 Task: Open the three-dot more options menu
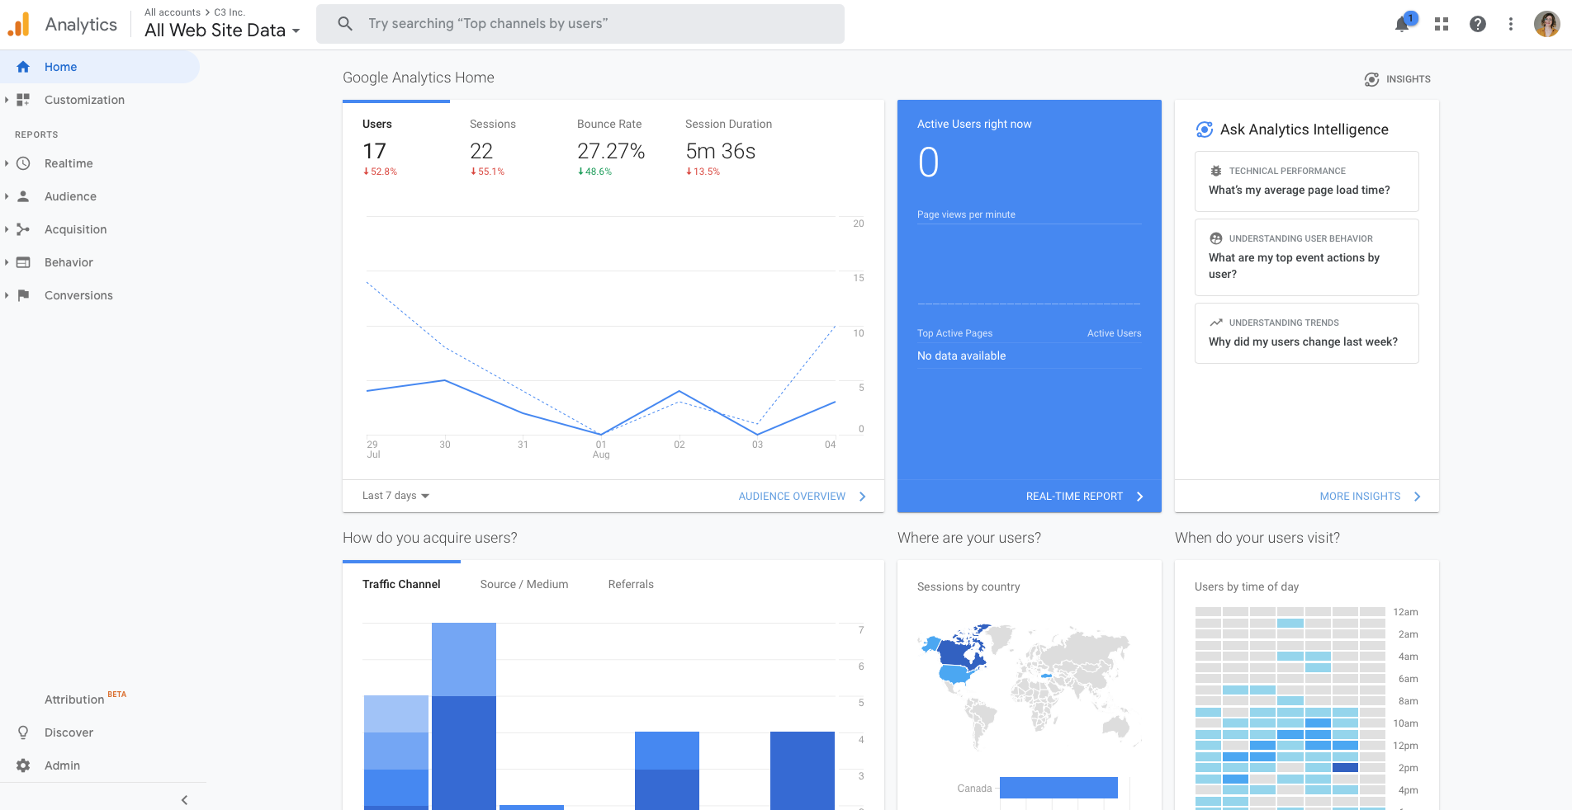click(x=1511, y=25)
